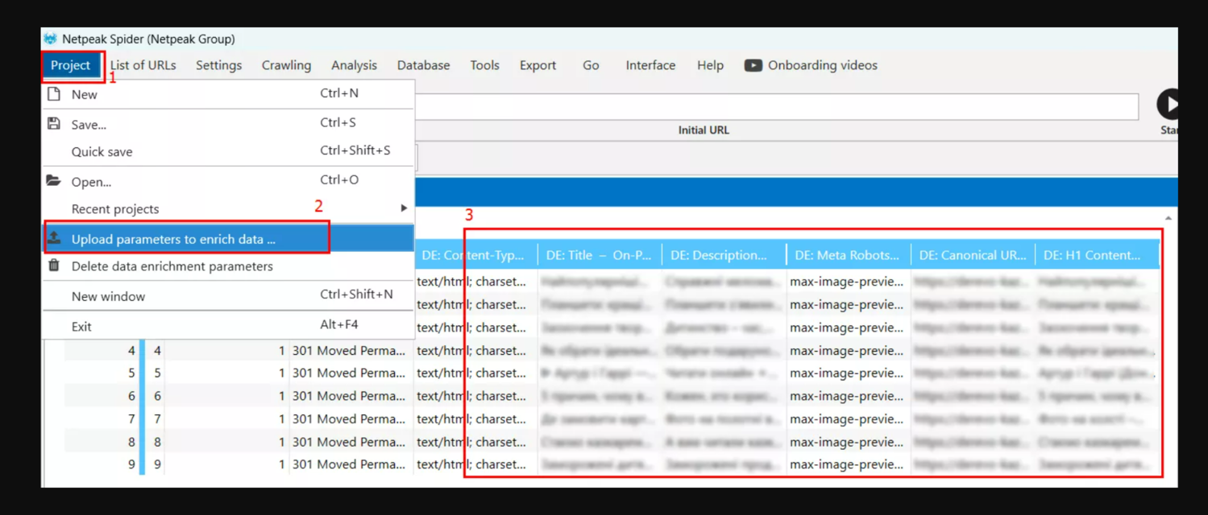Click the New document icon in Project menu

click(54, 94)
